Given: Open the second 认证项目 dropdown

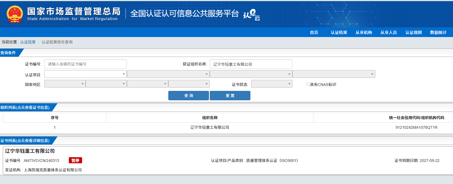Looking at the screenshot, I should 168,74.
